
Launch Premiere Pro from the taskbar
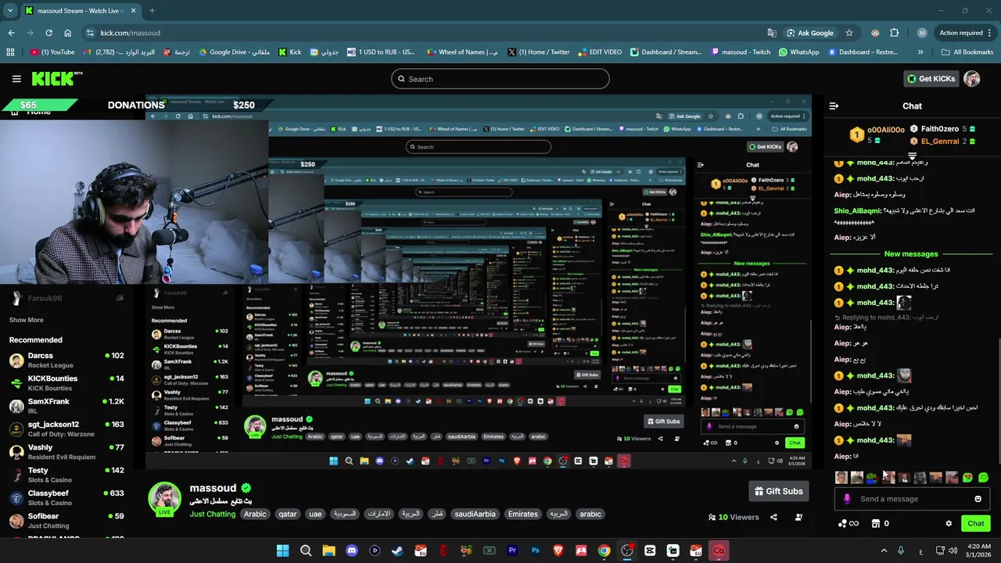[x=512, y=550]
